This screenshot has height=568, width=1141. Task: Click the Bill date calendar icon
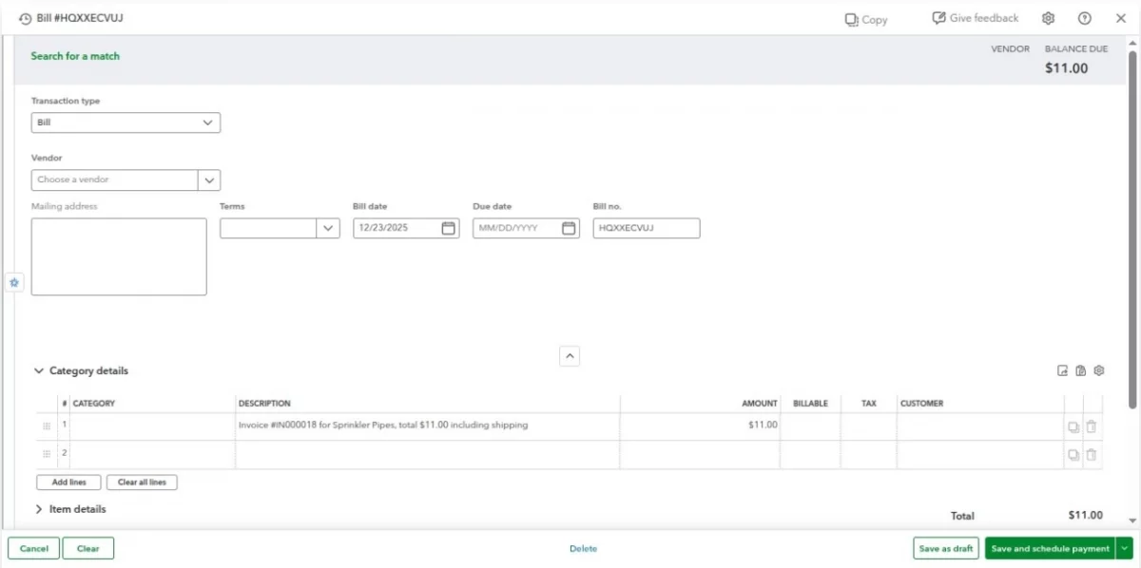[448, 228]
